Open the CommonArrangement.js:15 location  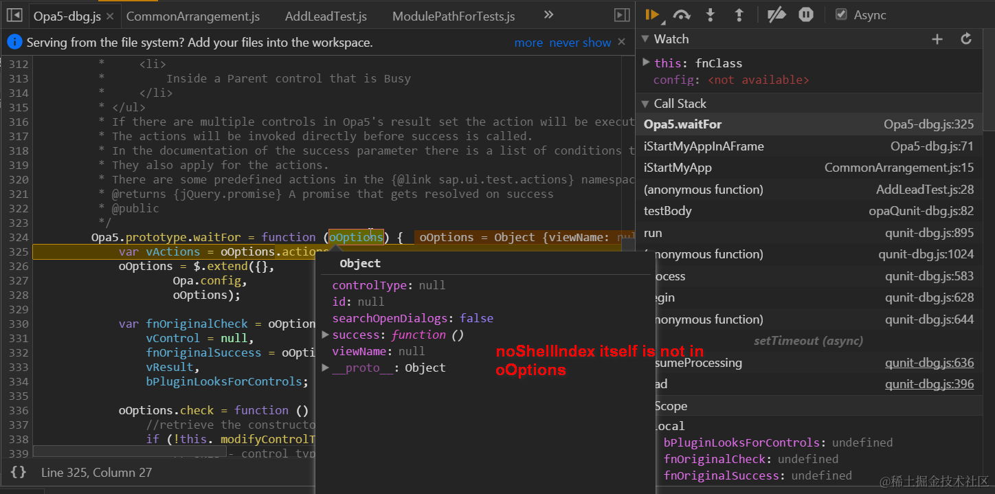click(x=899, y=168)
